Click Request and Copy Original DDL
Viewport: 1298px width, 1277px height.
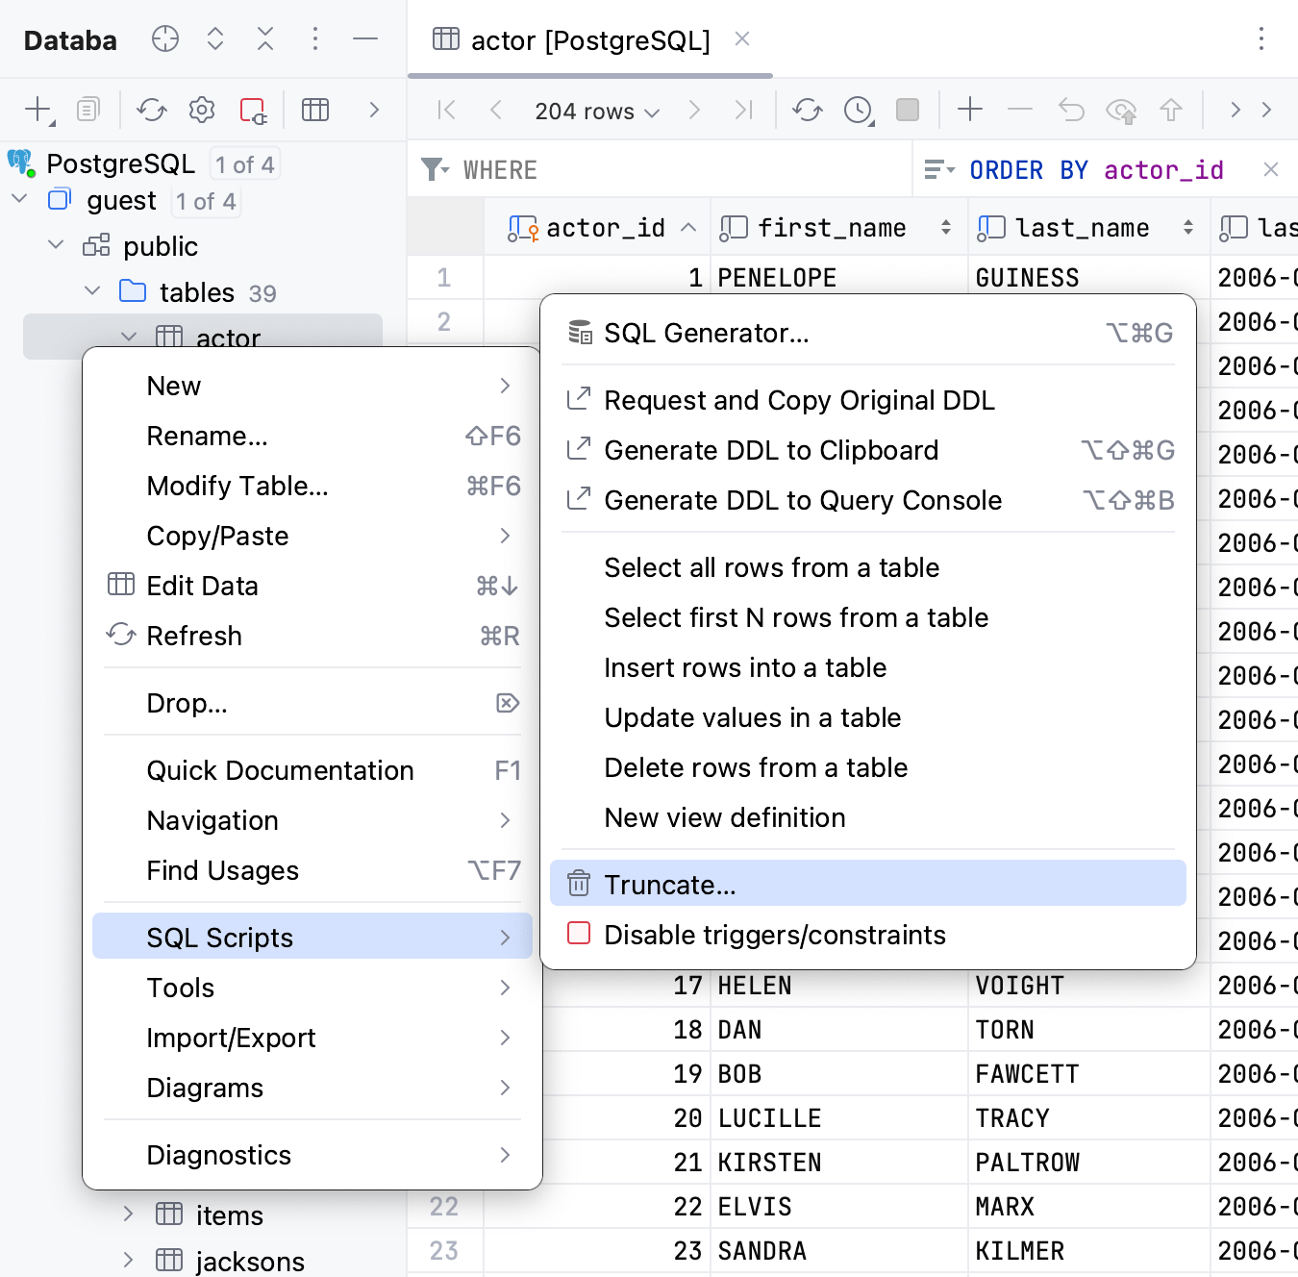[x=798, y=400]
